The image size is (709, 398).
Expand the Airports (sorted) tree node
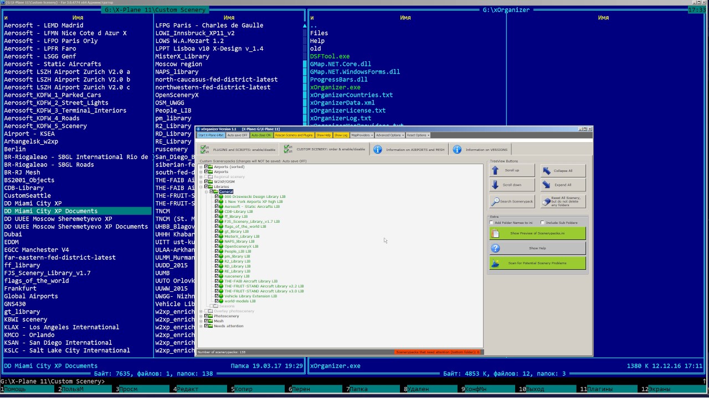(201, 166)
